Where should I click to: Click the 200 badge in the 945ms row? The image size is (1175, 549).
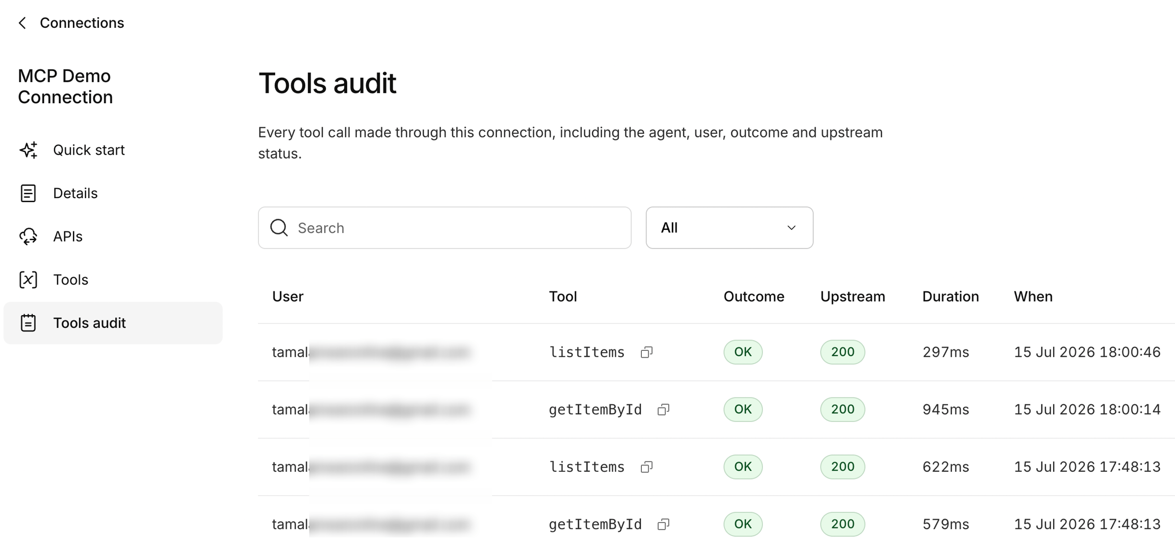[843, 410]
